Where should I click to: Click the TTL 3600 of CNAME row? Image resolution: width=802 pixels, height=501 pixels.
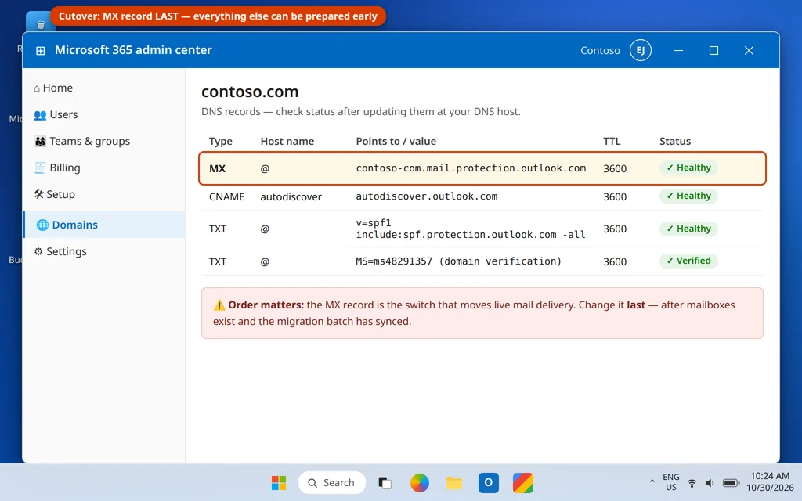(x=614, y=196)
